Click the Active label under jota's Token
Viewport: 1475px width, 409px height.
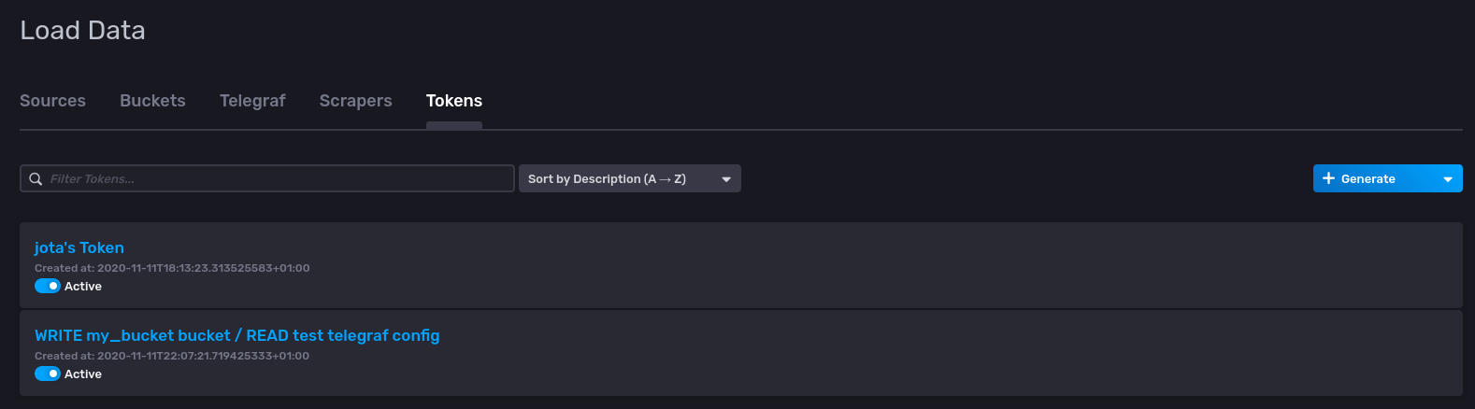[x=83, y=287]
